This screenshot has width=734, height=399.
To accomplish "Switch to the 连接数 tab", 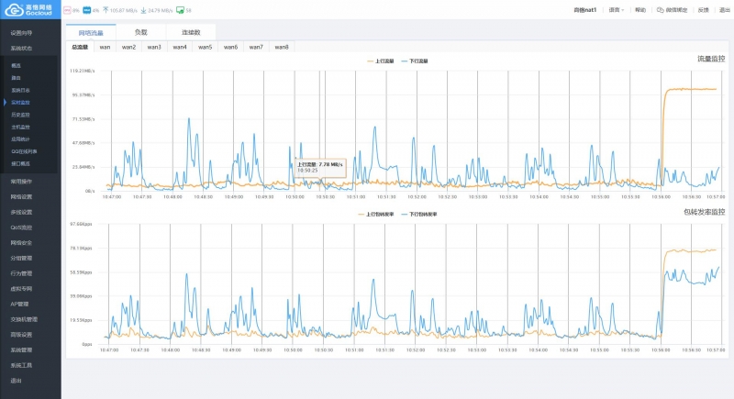I will tap(191, 32).
